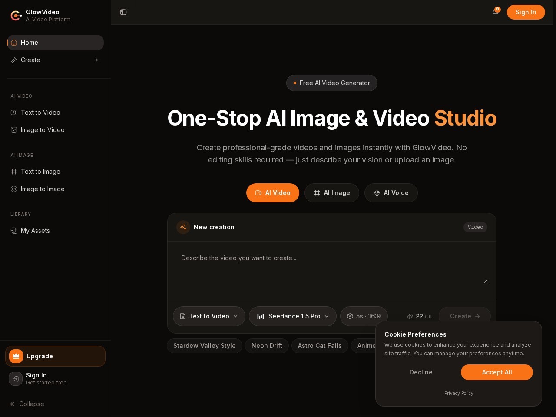Open the 5s 16:9 settings button
The height and width of the screenshot is (417, 556).
click(364, 316)
